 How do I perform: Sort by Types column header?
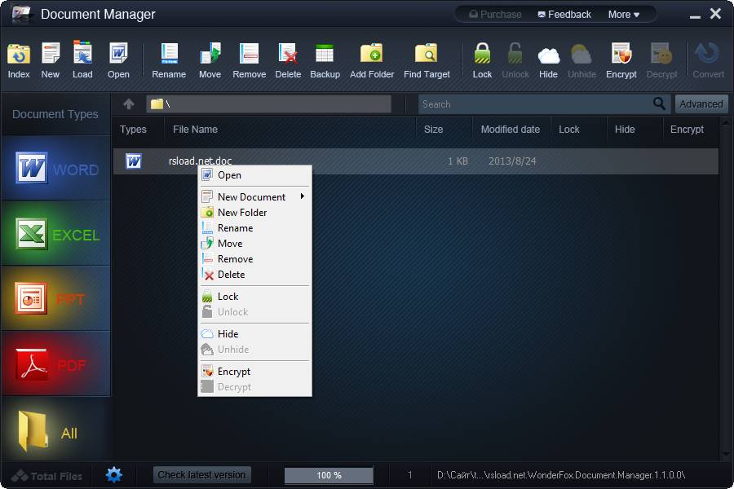point(133,130)
